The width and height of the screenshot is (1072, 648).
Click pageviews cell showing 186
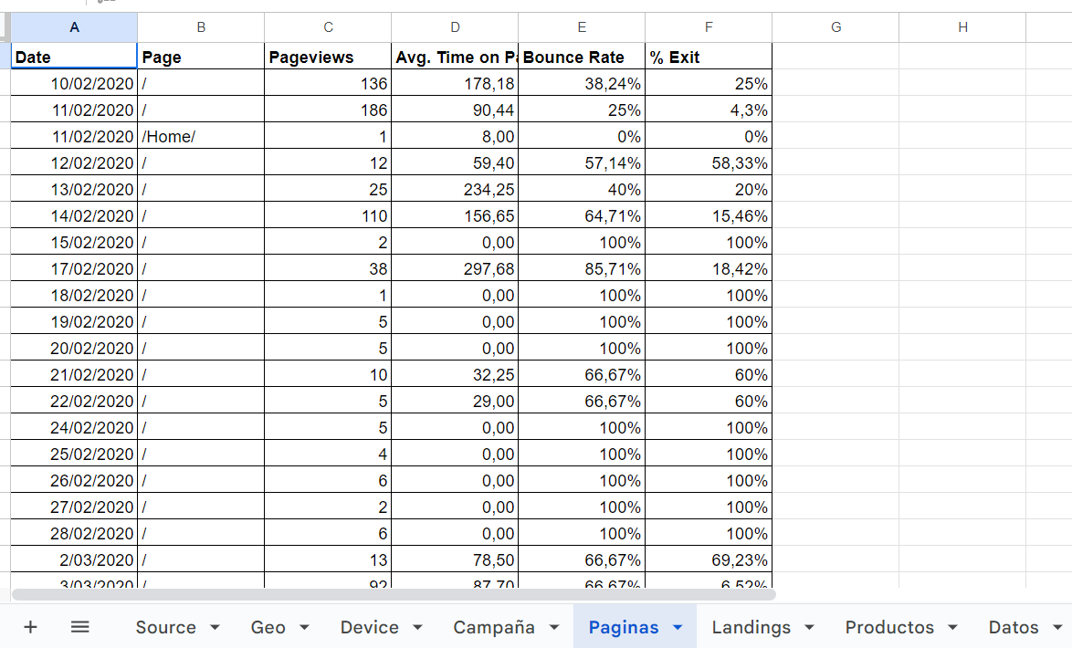coord(328,110)
